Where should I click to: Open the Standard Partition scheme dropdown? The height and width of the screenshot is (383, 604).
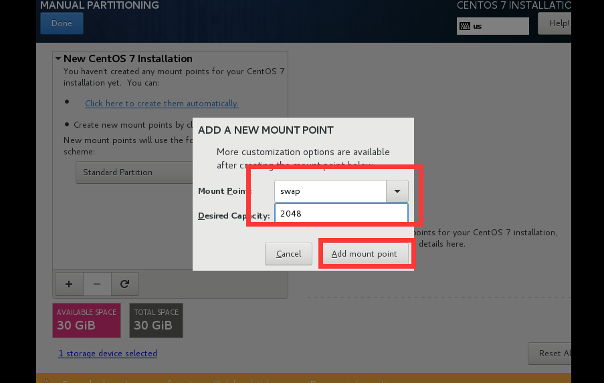coord(134,172)
